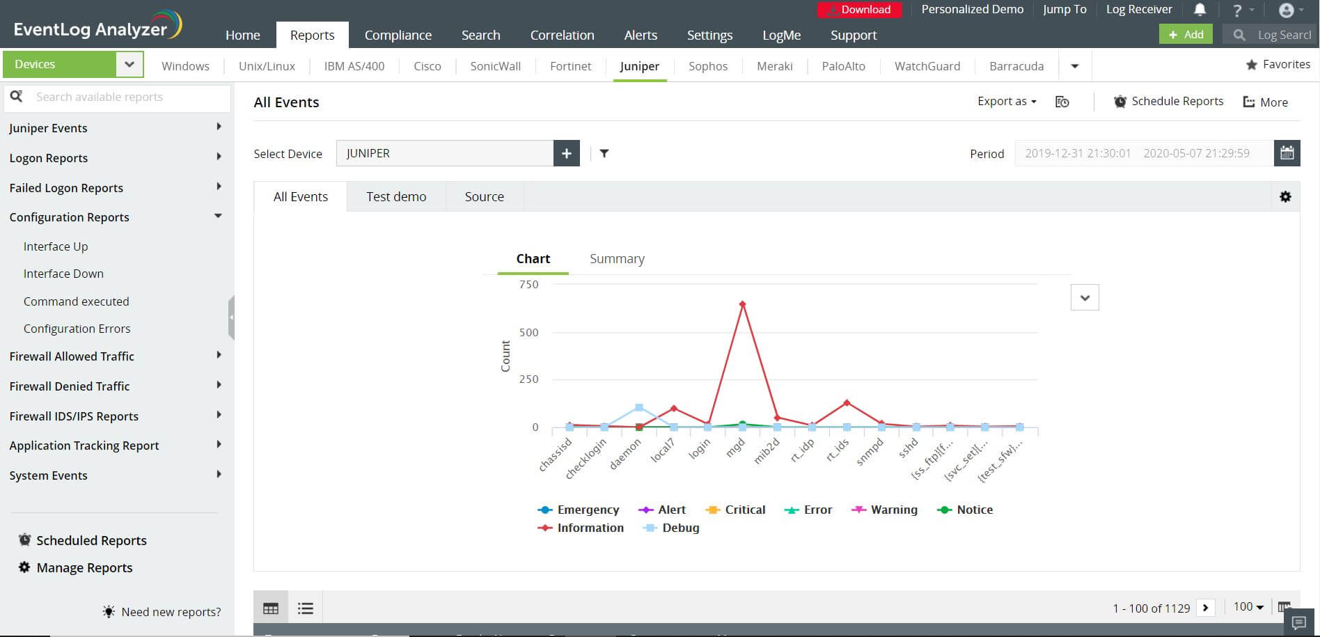
Task: Click the report history clock icon beside Export
Action: pyautogui.click(x=1062, y=102)
